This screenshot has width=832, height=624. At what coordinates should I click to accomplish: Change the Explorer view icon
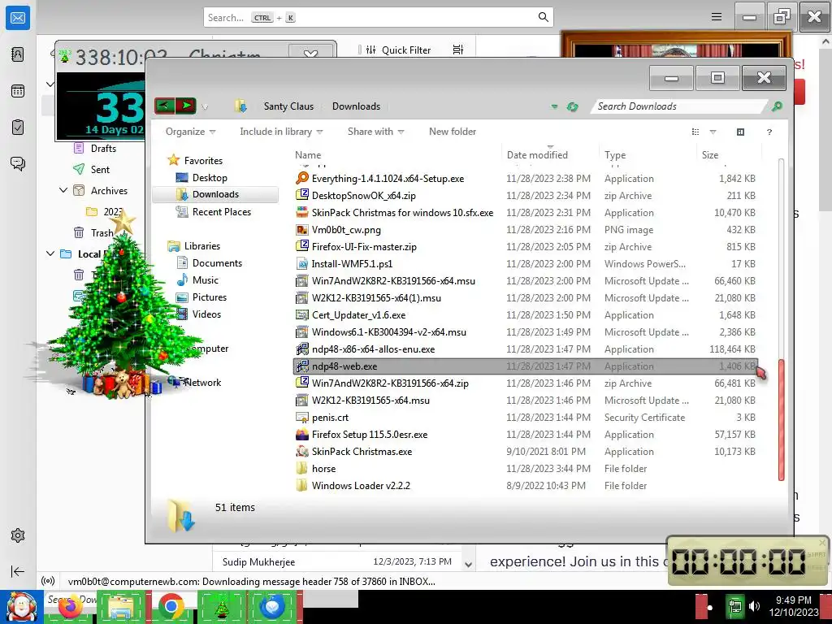[695, 132]
